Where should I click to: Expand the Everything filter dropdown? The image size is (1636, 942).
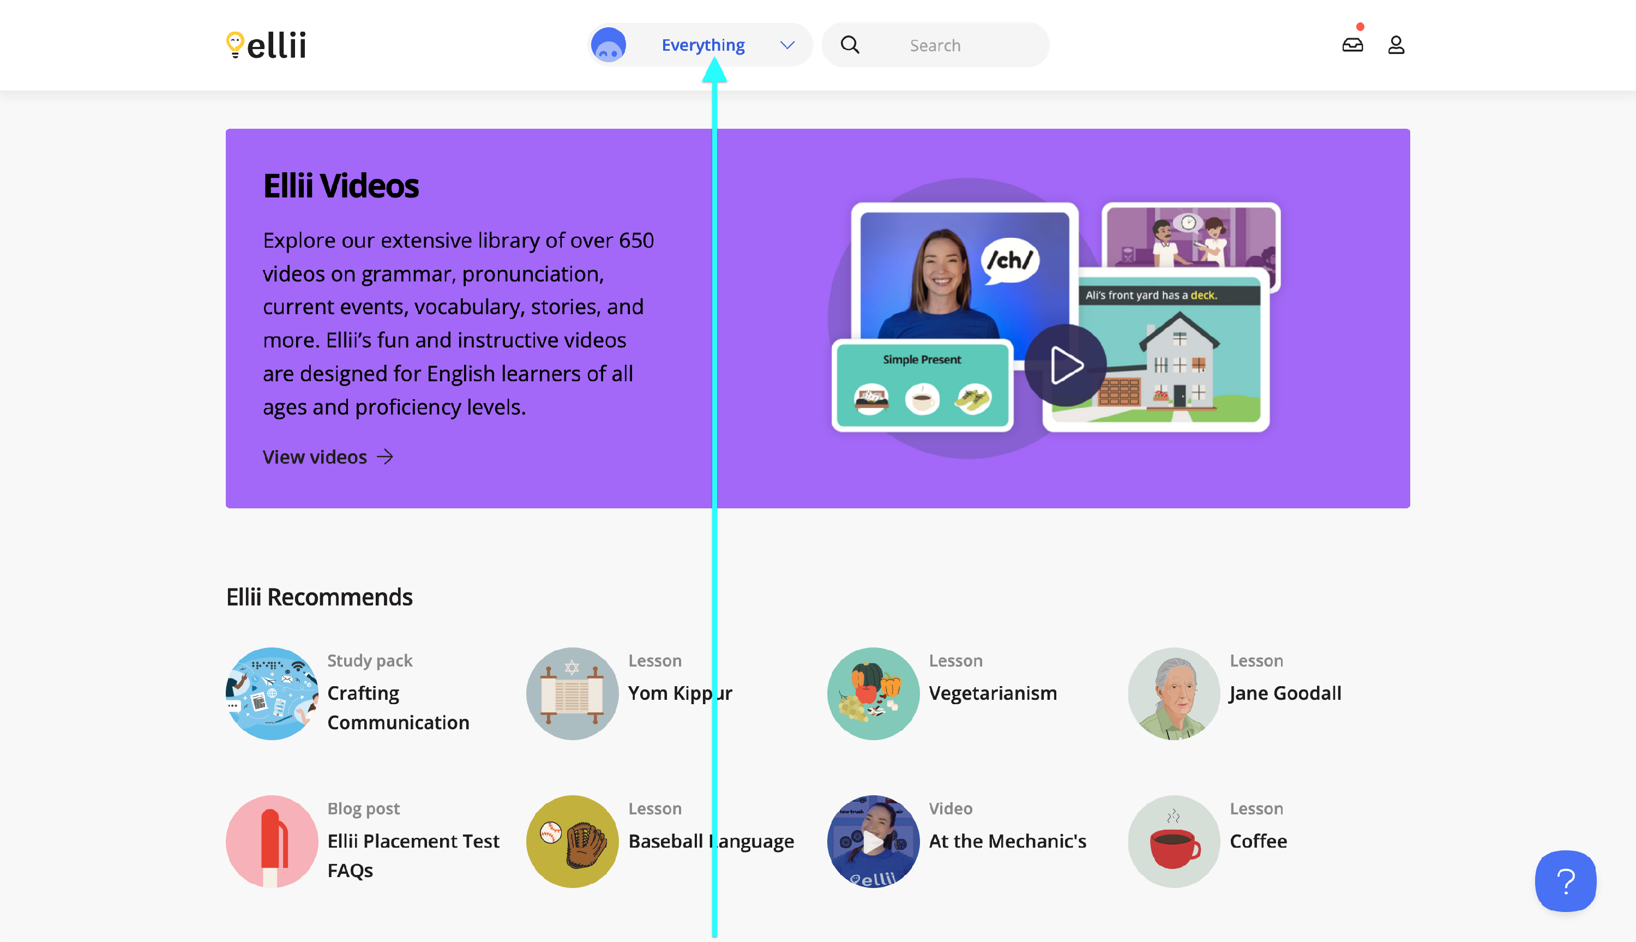(x=702, y=45)
